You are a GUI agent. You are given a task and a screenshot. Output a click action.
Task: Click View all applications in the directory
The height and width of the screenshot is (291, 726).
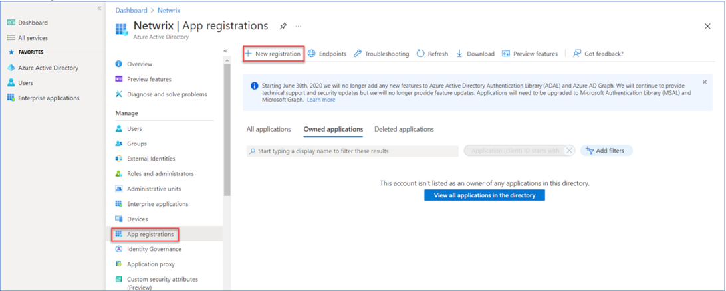[485, 195]
